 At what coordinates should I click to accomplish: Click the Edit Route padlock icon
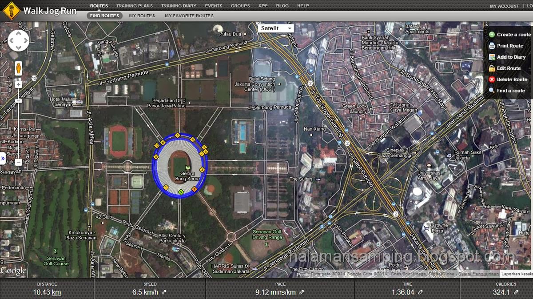pos(492,68)
